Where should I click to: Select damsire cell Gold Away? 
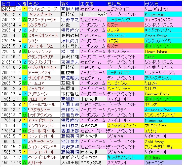pos(163,141)
